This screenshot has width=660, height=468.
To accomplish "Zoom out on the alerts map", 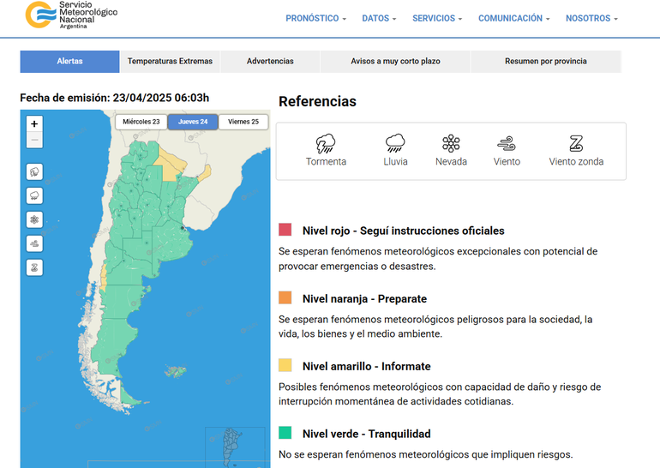I will [34, 141].
